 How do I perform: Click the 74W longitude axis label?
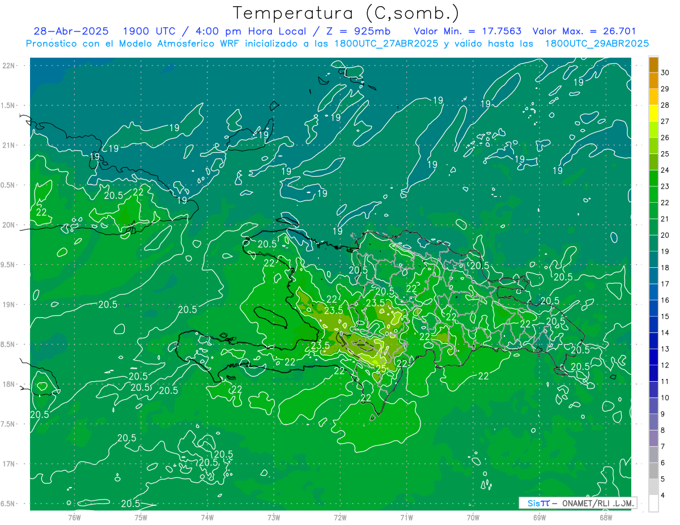(207, 517)
